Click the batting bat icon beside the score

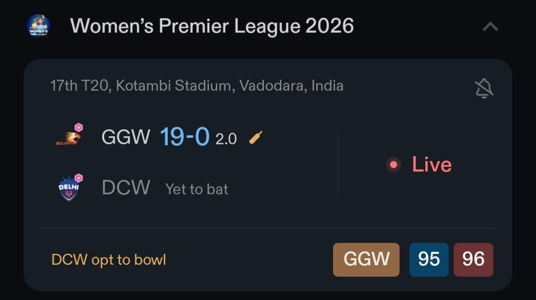pos(256,137)
